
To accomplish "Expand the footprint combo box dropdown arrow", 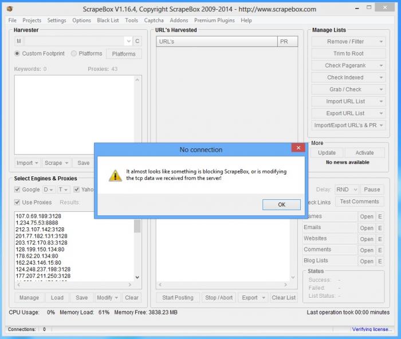I will tap(128, 41).
